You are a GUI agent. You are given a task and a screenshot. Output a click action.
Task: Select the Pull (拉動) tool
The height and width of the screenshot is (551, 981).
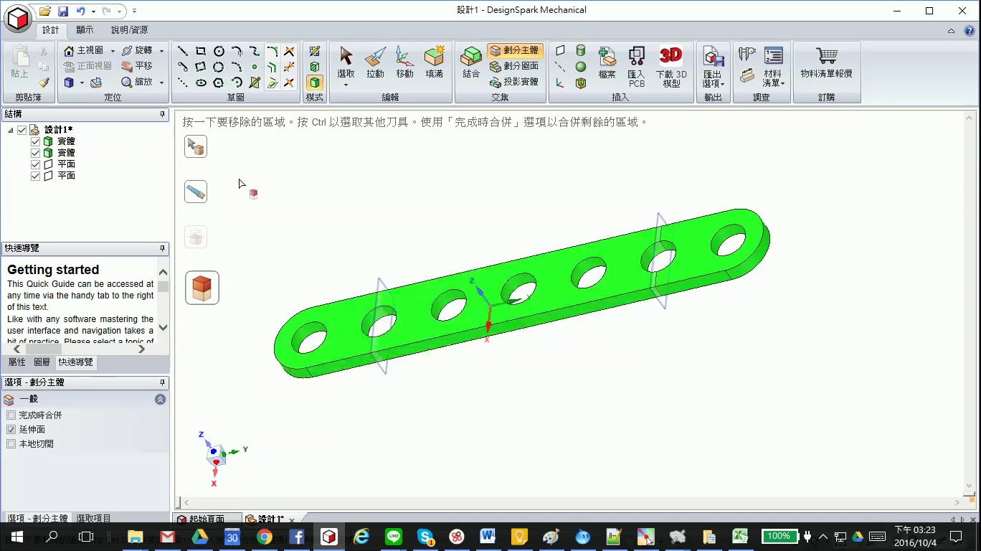[375, 63]
